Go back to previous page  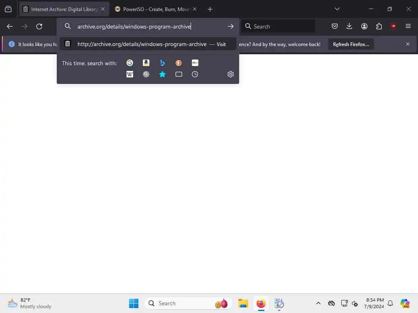tap(10, 26)
